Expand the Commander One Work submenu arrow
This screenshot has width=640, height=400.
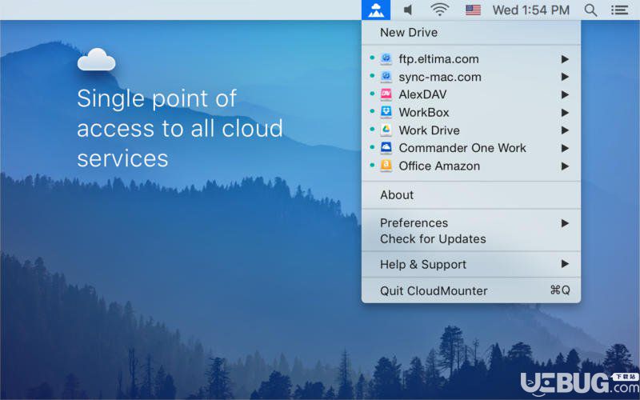[565, 148]
